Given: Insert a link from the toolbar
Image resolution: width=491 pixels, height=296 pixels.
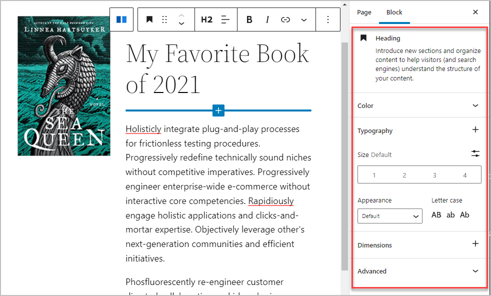Looking at the screenshot, I should [285, 19].
